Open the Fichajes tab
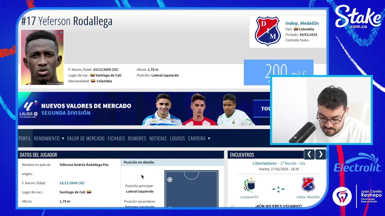This screenshot has width=385, height=216. pos(116,138)
